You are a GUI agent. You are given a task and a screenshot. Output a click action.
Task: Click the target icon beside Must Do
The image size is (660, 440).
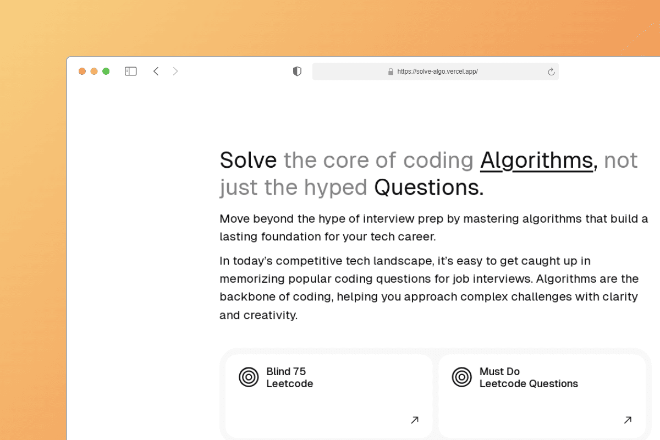(x=462, y=377)
